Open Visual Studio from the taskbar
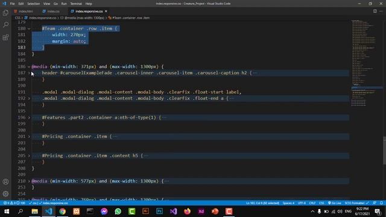The image size is (386, 217). tap(173, 212)
